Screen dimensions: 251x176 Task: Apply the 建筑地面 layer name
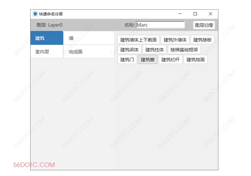click(195, 60)
